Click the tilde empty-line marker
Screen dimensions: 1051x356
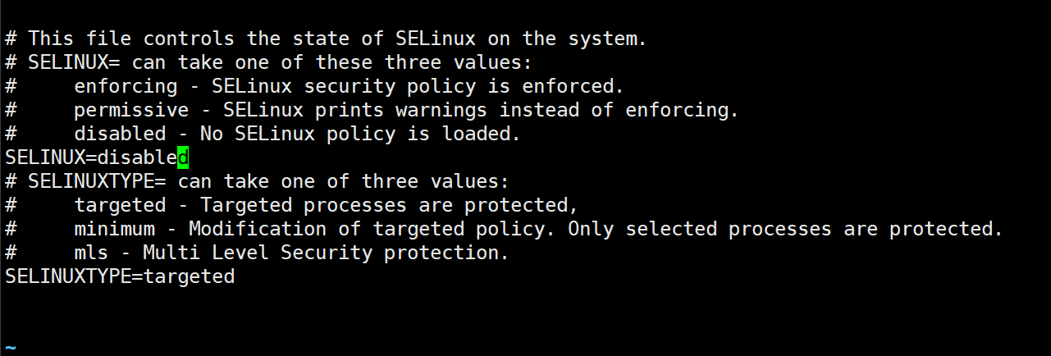(11, 348)
